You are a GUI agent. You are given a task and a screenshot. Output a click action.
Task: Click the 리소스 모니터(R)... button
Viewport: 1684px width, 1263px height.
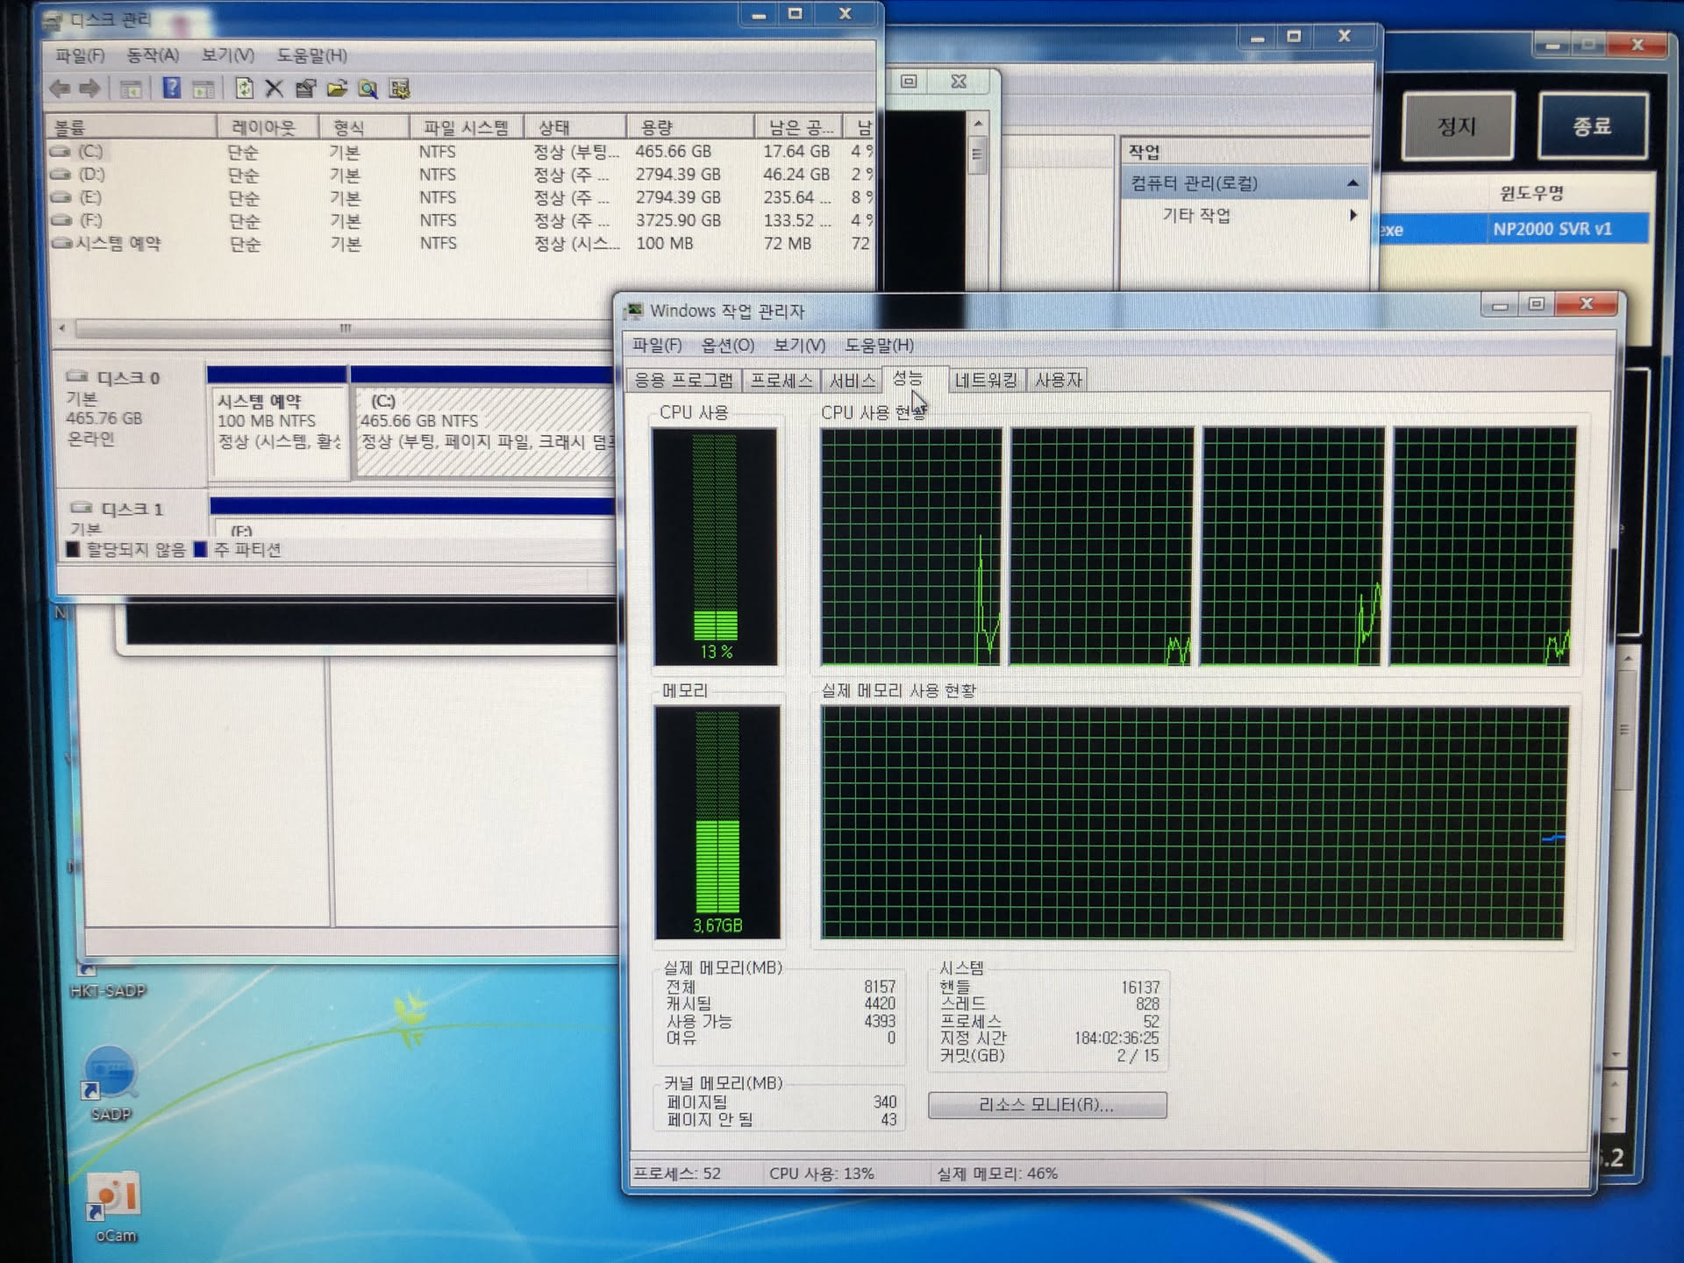tap(1046, 1105)
